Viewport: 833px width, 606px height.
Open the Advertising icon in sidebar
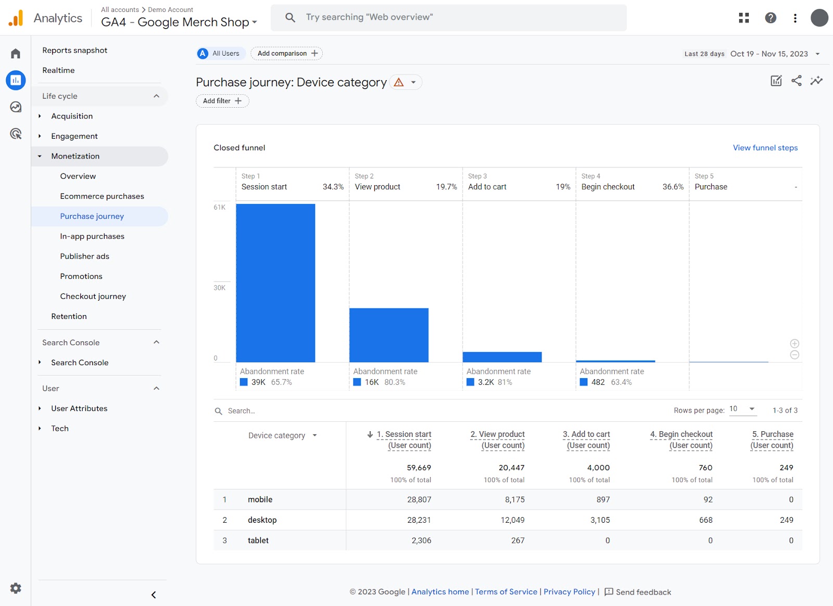15,134
